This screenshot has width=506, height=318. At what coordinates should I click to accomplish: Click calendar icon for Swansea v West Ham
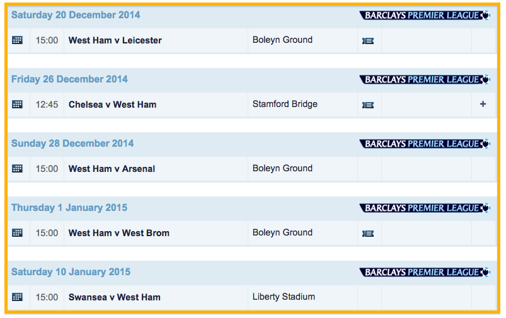(17, 297)
